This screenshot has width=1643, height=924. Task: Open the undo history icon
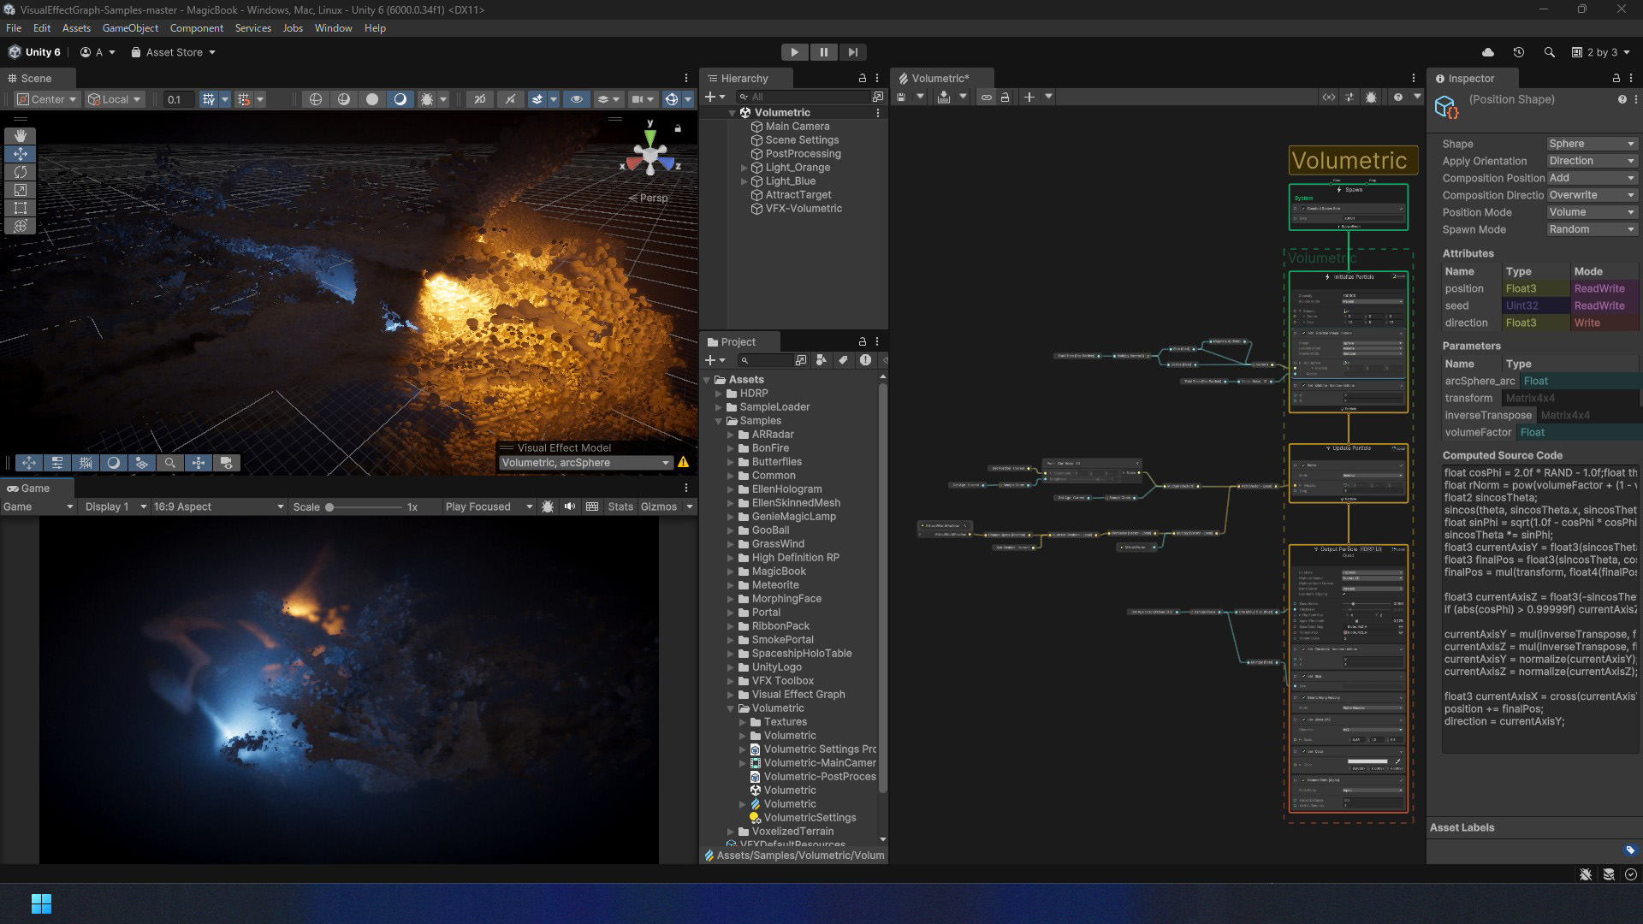pos(1519,52)
